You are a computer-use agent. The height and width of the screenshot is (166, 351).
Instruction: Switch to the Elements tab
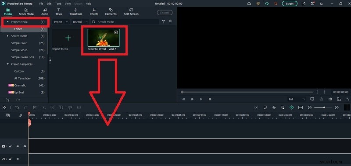coord(111,12)
